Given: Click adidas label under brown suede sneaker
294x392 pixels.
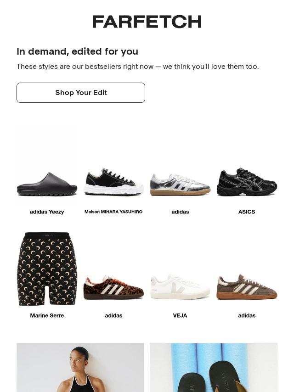Looking at the screenshot, I should [x=247, y=315].
